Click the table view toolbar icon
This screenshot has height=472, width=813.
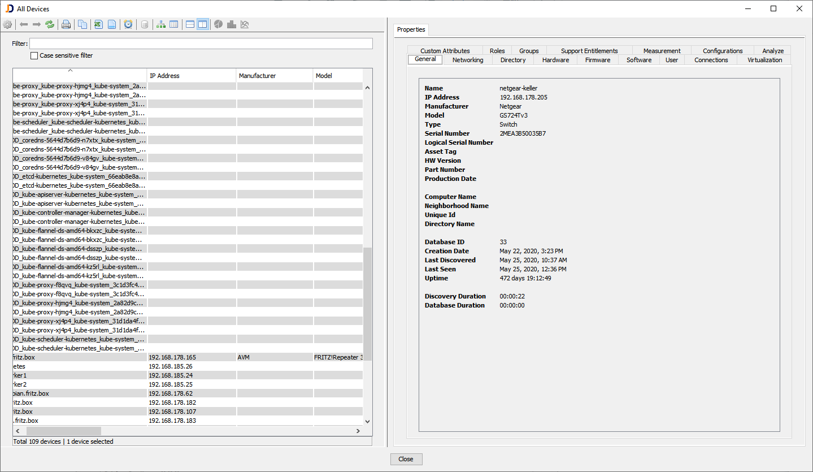click(x=173, y=24)
